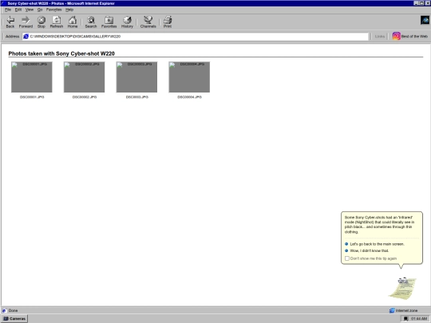The image size is (431, 323).
Task: Click "Photos taken with Sony Cyber-shot W220" heading
Action: click(x=61, y=53)
